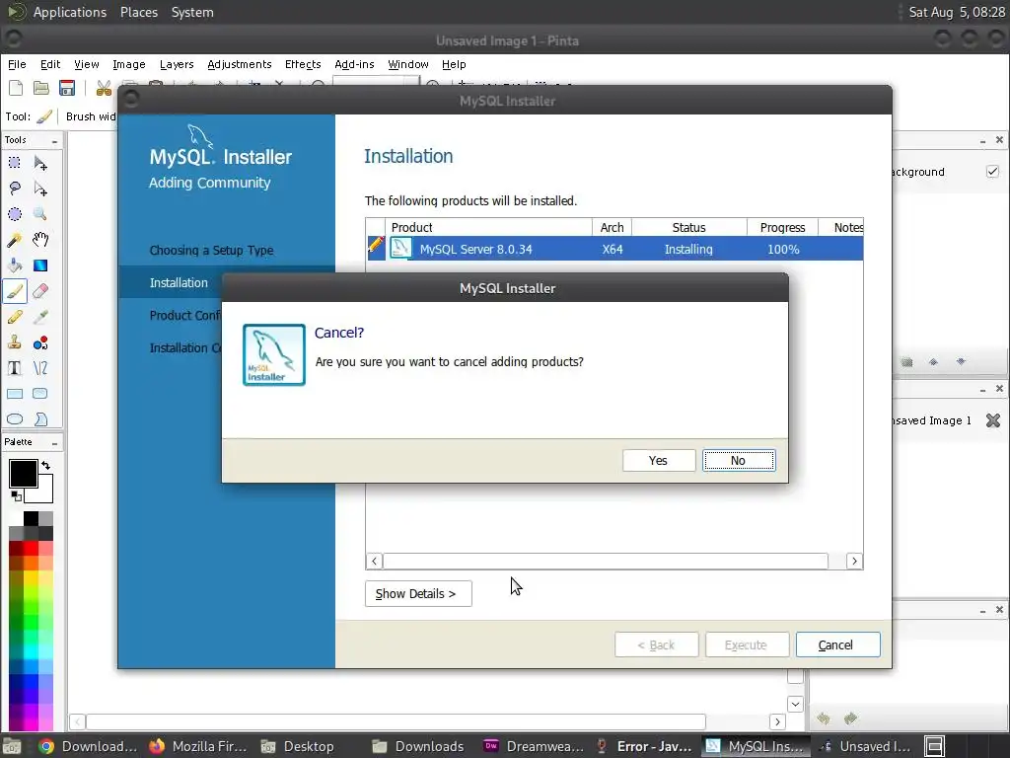Open the Effects menu in Pinta

pos(303,64)
